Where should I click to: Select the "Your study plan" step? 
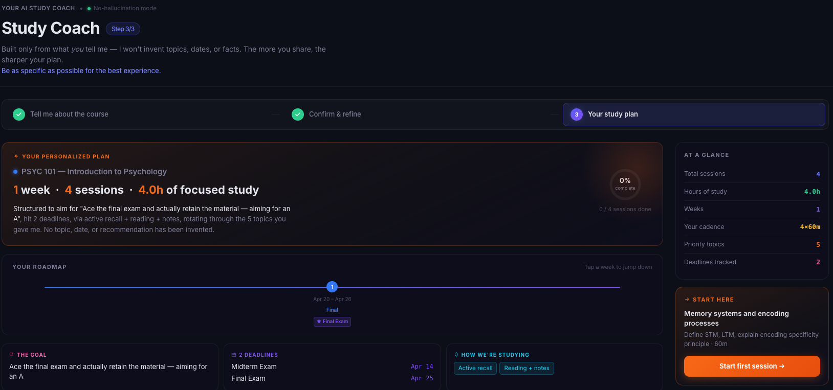pyautogui.click(x=694, y=114)
